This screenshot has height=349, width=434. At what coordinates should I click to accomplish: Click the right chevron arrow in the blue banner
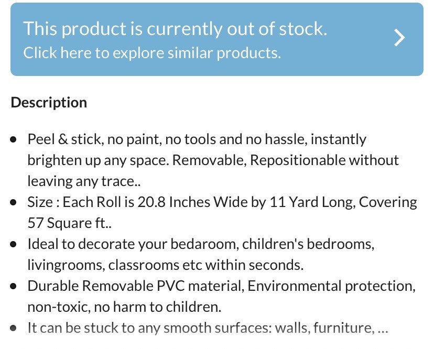coord(399,38)
